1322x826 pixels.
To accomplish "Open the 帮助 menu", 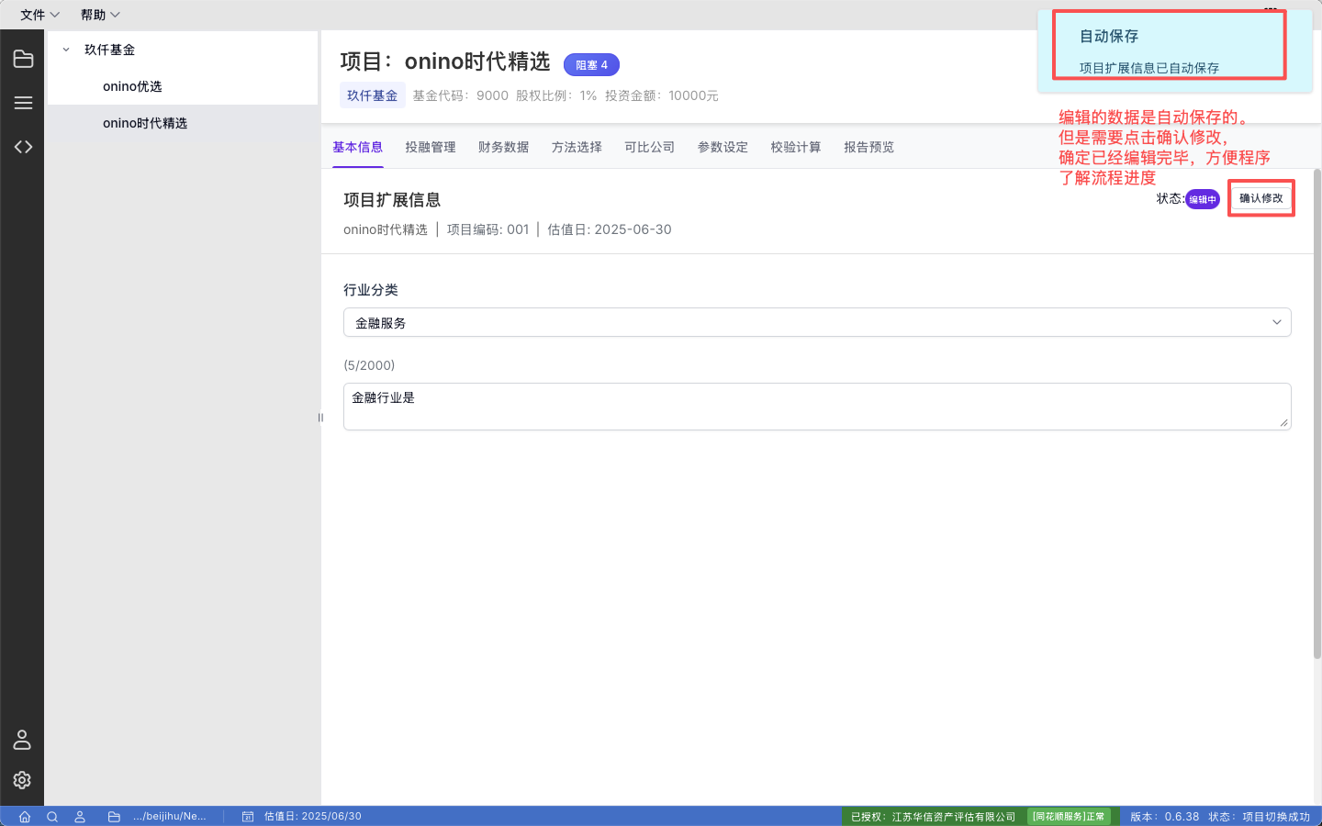I will [x=100, y=15].
